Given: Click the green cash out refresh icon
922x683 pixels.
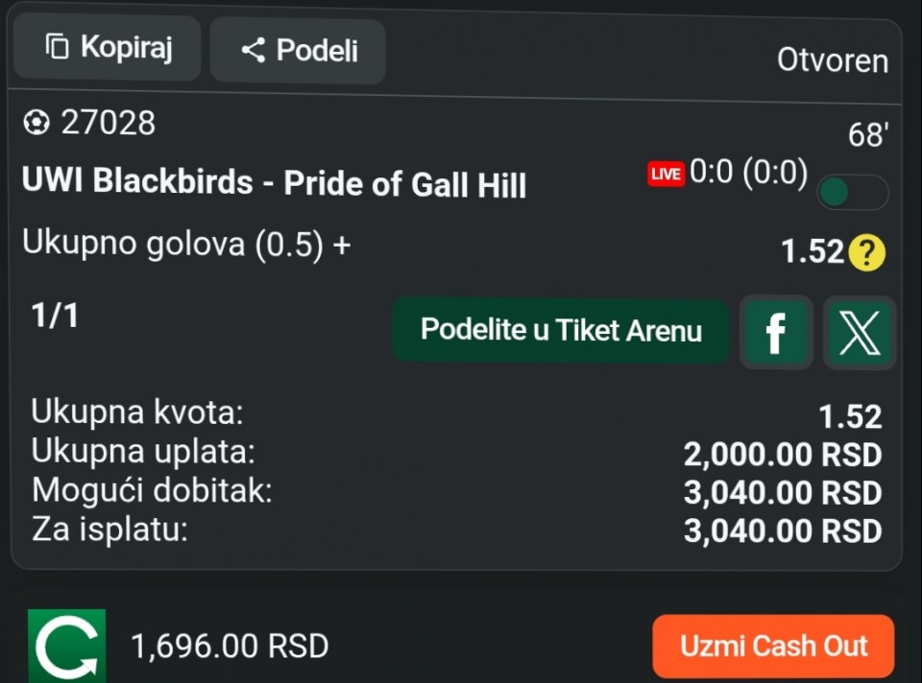Looking at the screenshot, I should (x=67, y=646).
